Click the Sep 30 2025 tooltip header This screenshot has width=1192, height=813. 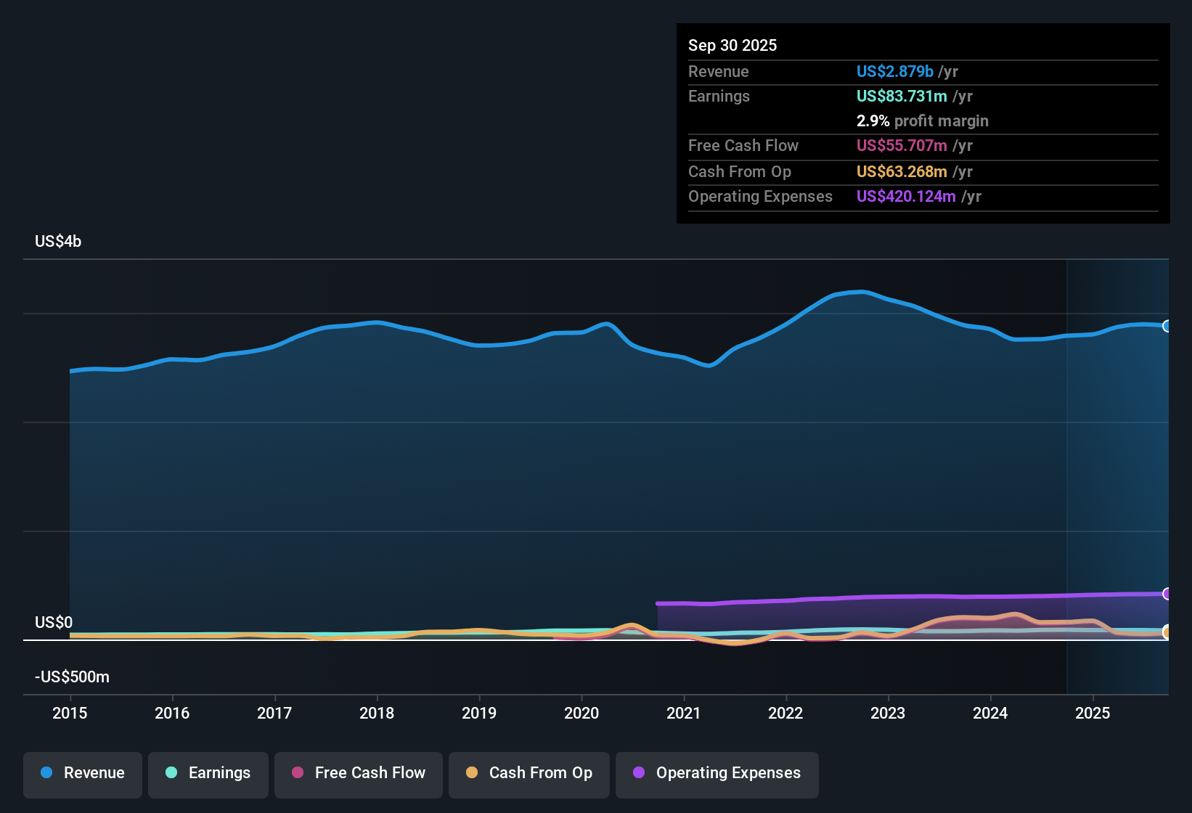732,46
